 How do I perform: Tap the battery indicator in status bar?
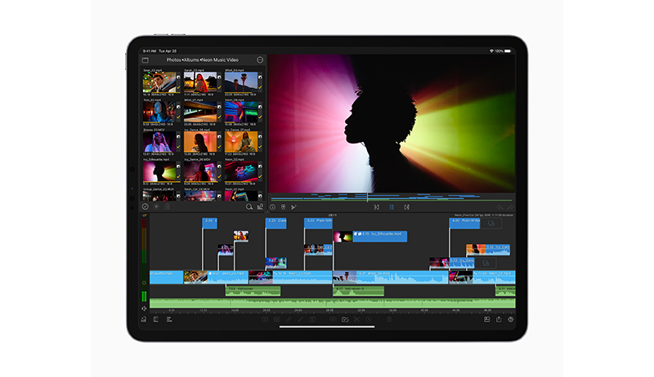coord(508,51)
